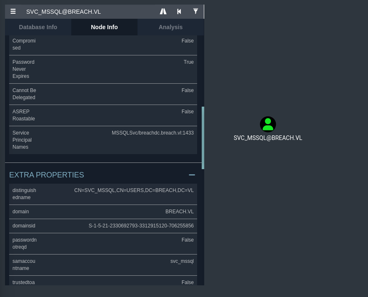The height and width of the screenshot is (297, 368).
Task: Click the distinguishedname CN=SVC_MSSQL value
Action: coord(134,190)
